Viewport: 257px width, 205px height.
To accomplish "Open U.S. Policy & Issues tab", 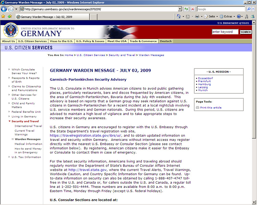I will (x=90, y=41).
